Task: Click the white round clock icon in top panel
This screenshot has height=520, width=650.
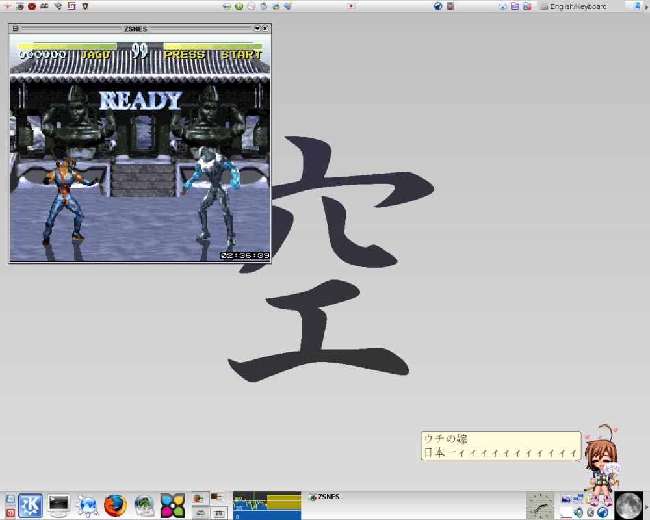Action: coord(251,6)
